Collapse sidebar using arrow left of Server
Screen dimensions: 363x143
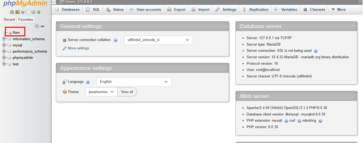53,2
